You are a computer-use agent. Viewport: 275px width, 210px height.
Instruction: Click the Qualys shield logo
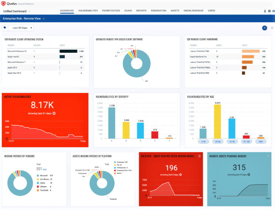click(3, 4)
